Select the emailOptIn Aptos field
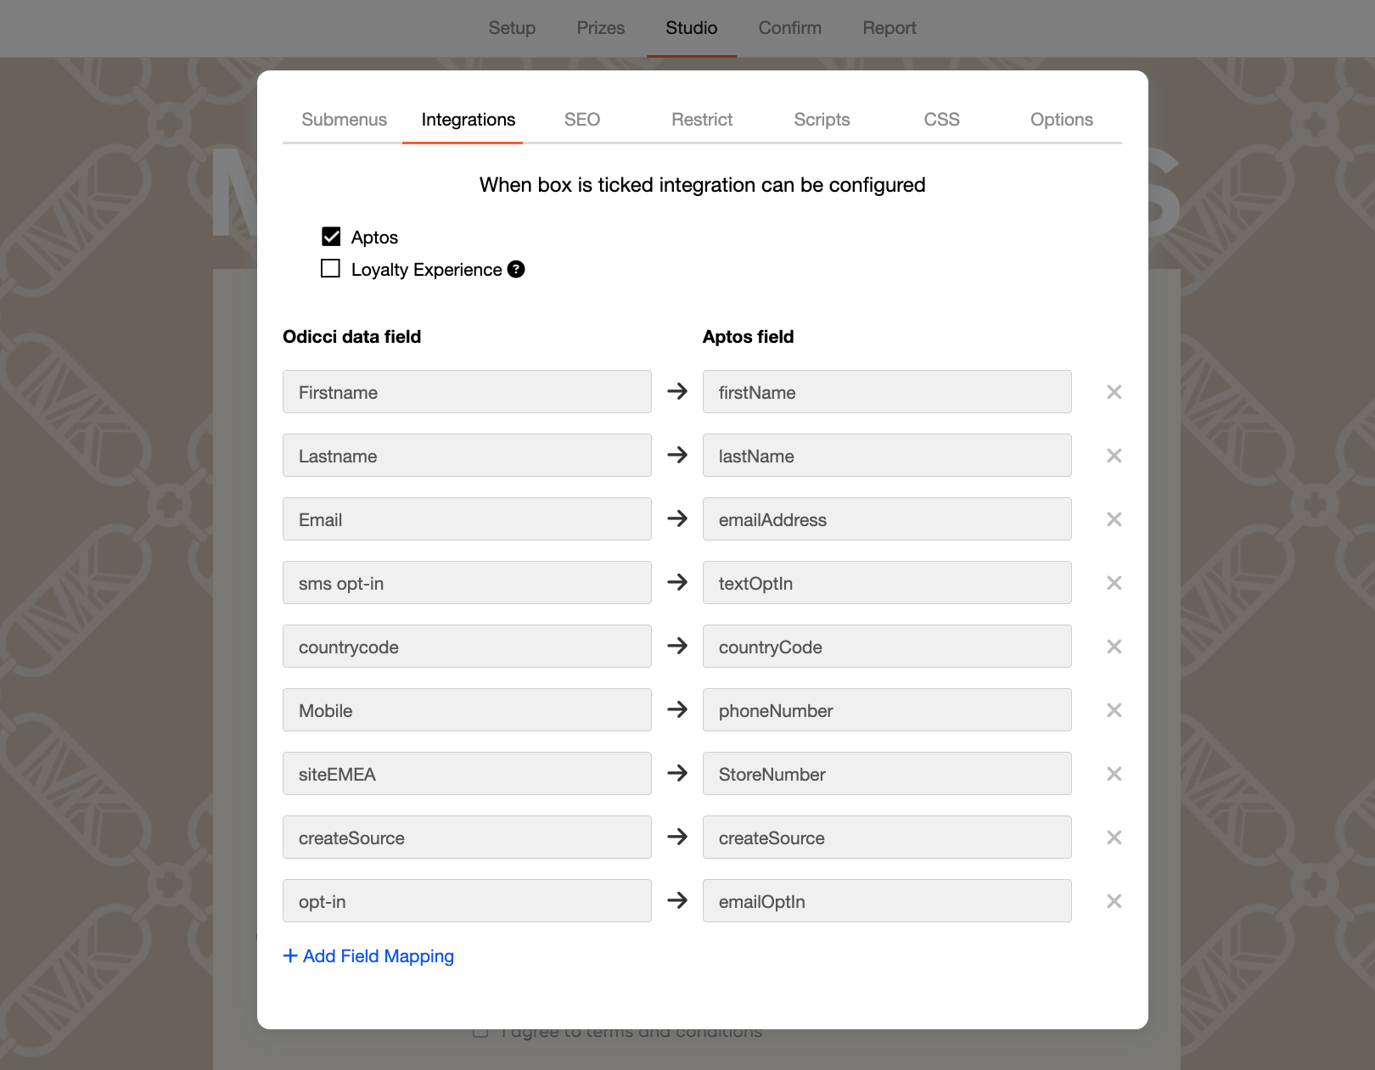The image size is (1375, 1070). (887, 901)
